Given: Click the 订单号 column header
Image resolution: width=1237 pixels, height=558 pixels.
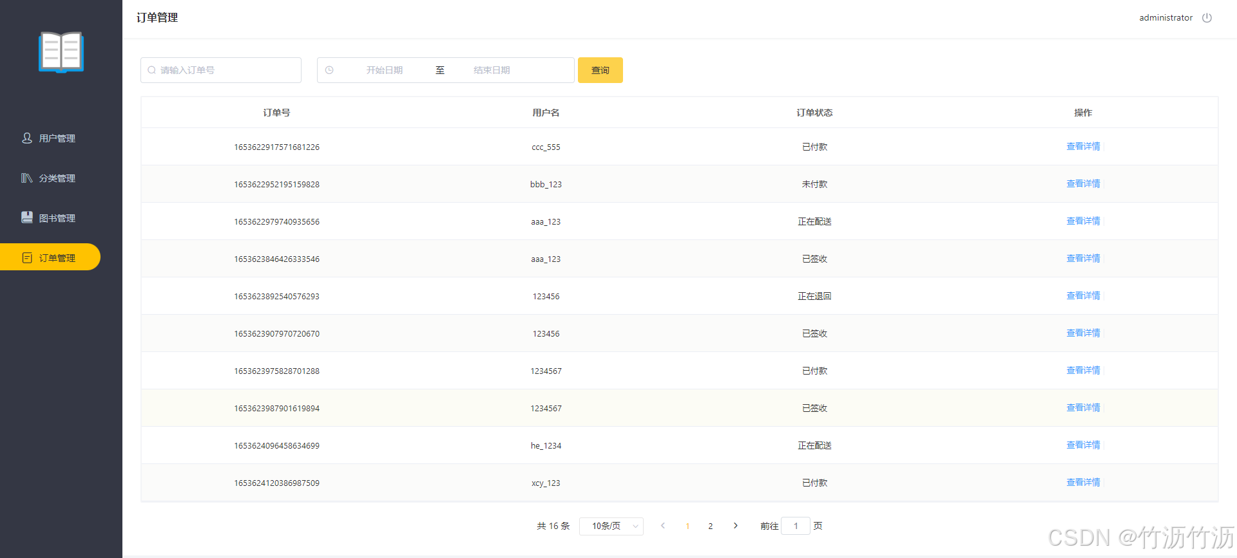Looking at the screenshot, I should [276, 113].
